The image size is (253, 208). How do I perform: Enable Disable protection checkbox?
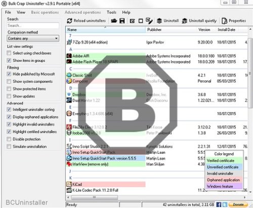pyautogui.click(x=9, y=139)
